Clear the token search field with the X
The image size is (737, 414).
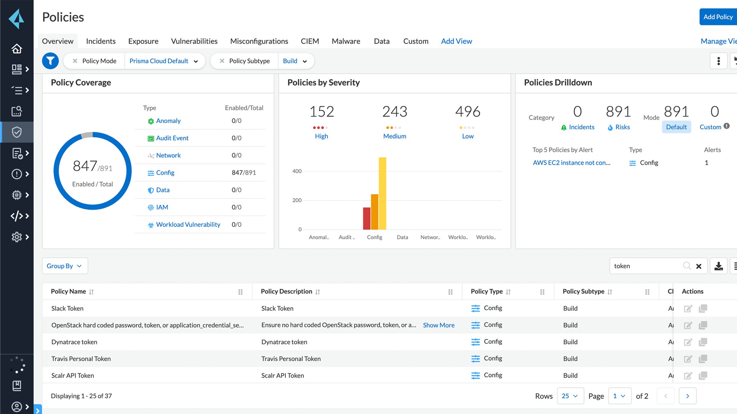(x=699, y=266)
